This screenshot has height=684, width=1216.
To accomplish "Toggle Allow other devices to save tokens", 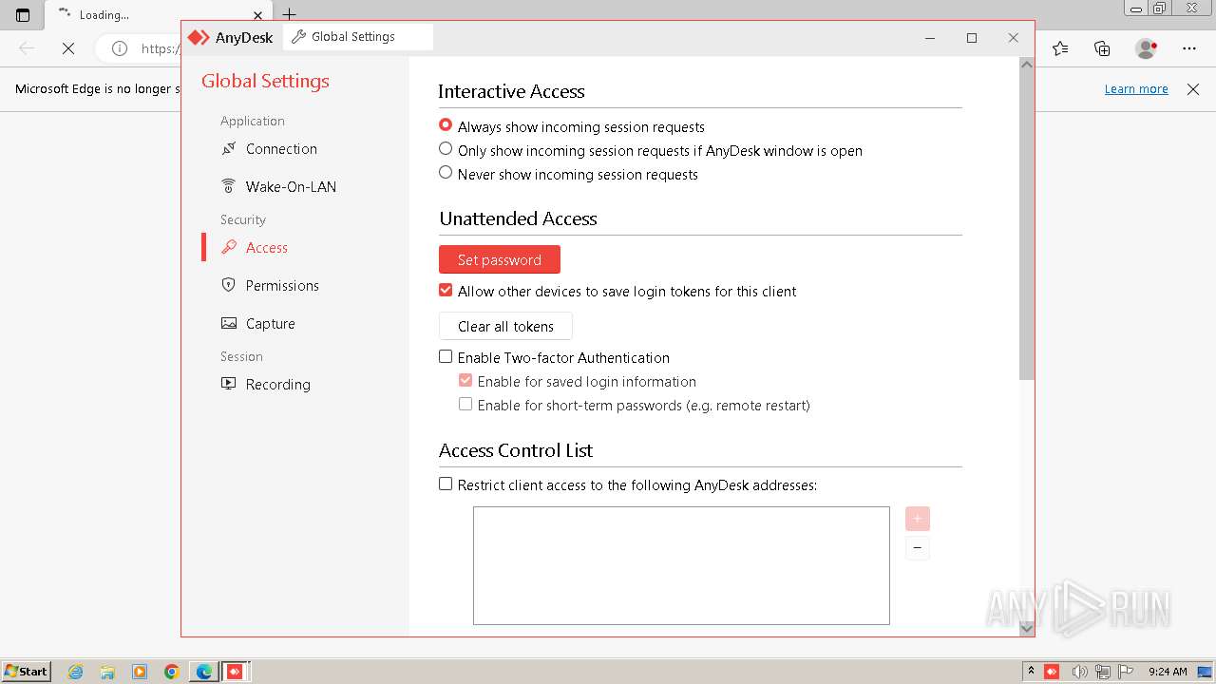I will (446, 291).
